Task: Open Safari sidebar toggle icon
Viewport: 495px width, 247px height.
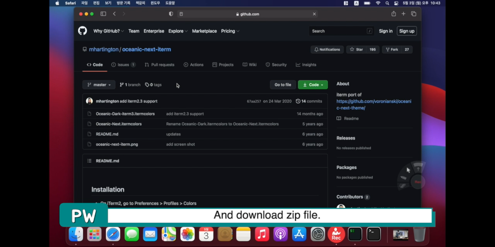Action: [x=103, y=14]
